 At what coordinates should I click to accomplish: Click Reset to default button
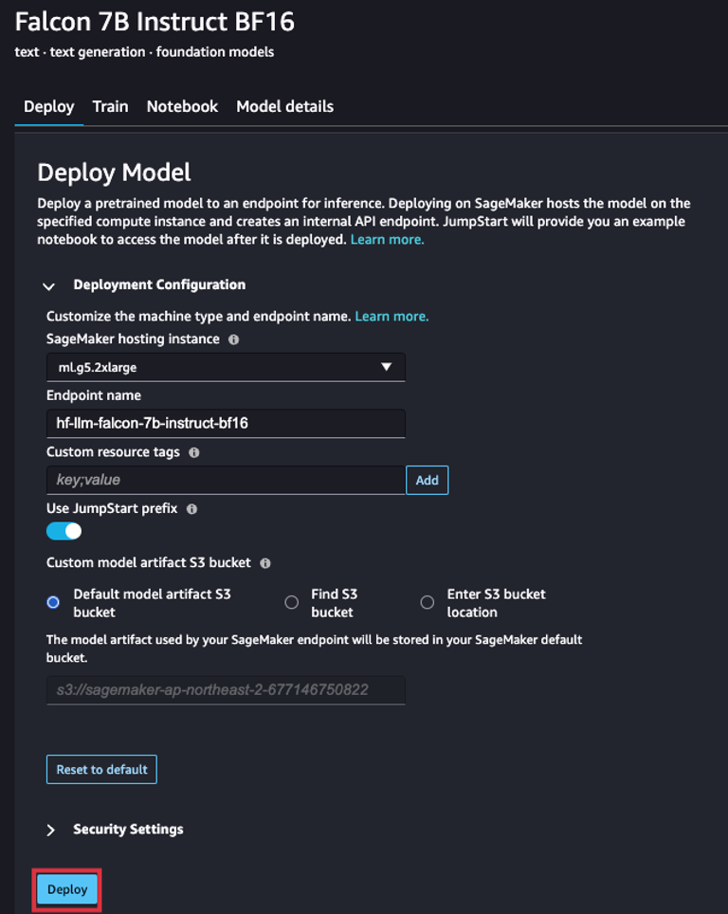[x=101, y=770]
